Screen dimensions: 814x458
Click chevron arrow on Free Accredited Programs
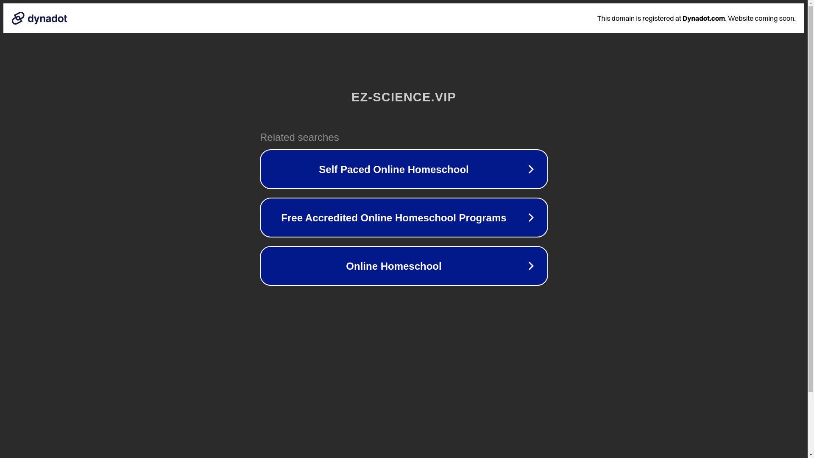pyautogui.click(x=531, y=218)
